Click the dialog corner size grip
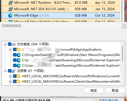 125,95
